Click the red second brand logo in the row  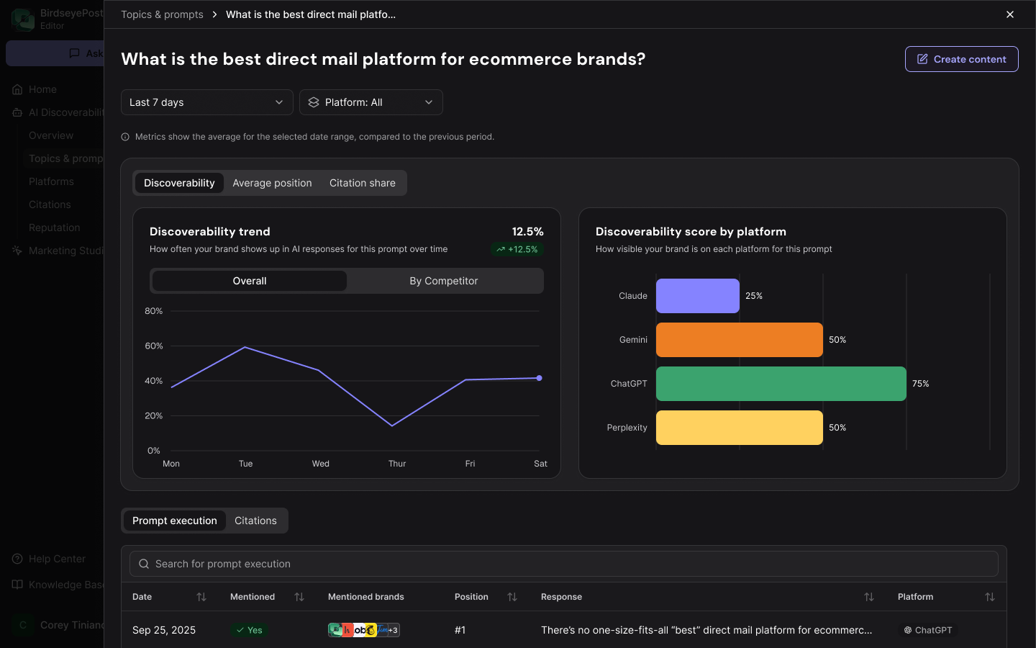(347, 630)
